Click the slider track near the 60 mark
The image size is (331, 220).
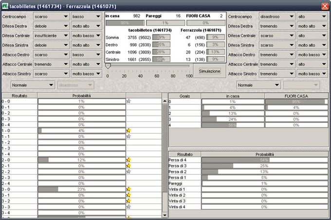pos(157,66)
